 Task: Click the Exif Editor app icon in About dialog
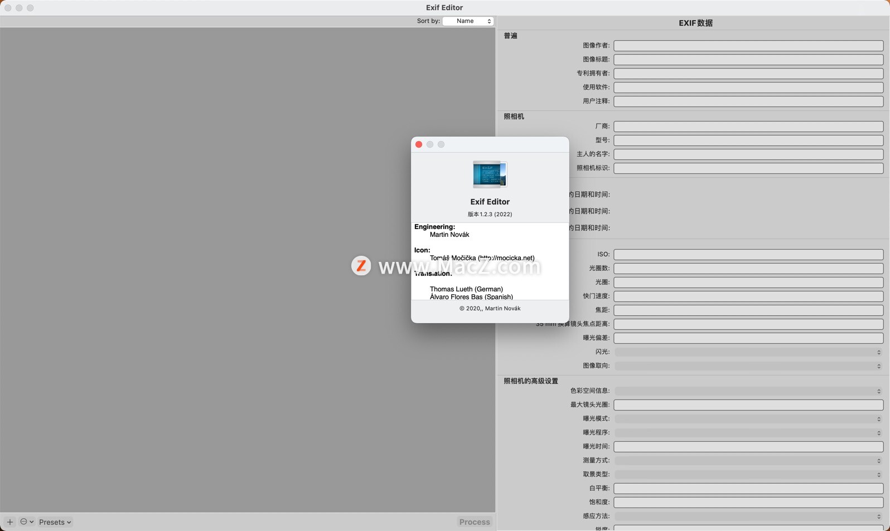click(490, 174)
